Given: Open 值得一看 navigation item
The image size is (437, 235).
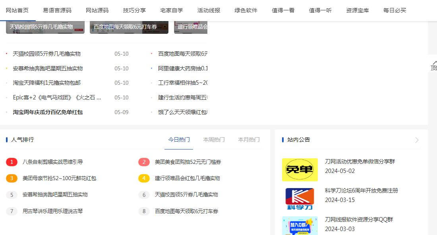Looking at the screenshot, I should [283, 10].
